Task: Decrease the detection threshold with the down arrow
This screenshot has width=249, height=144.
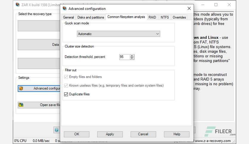Action: click(x=132, y=58)
